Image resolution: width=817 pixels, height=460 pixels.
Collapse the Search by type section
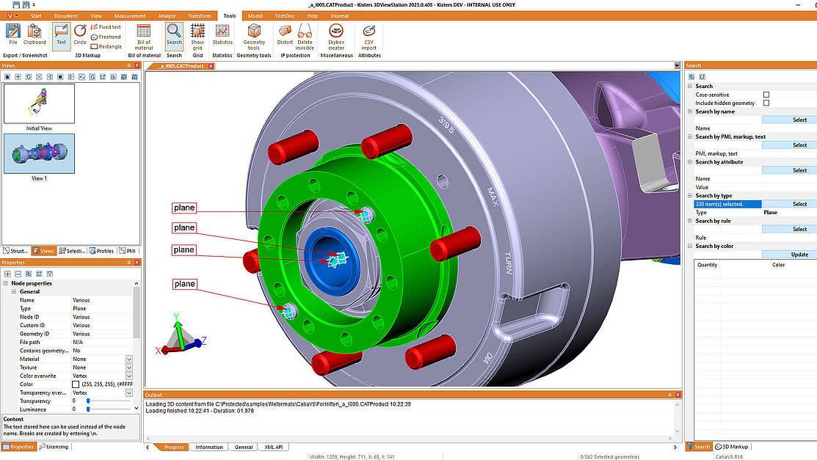(690, 196)
